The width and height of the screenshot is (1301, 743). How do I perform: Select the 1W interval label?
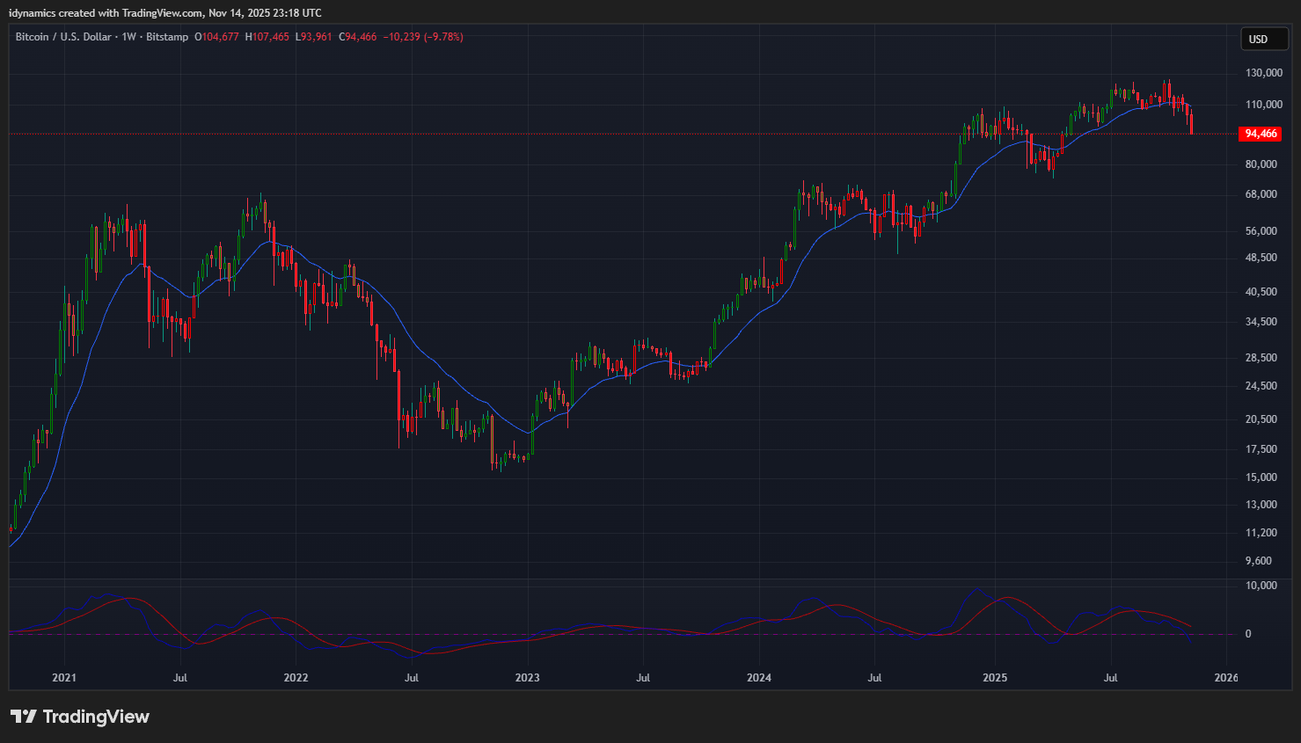click(128, 37)
